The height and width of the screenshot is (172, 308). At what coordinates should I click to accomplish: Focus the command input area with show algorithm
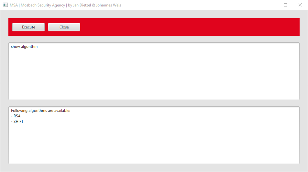[x=154, y=71]
